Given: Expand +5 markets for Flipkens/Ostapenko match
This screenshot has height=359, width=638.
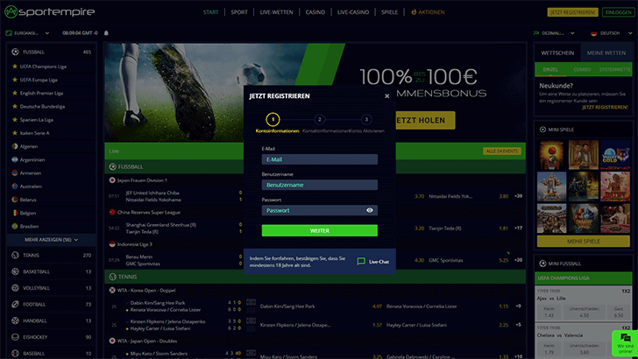Looking at the screenshot, I should 518,325.
